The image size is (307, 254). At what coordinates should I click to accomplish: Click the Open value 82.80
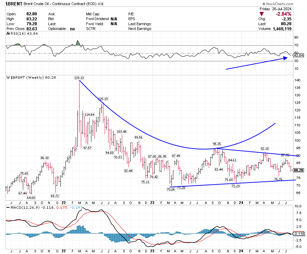pyautogui.click(x=32, y=14)
